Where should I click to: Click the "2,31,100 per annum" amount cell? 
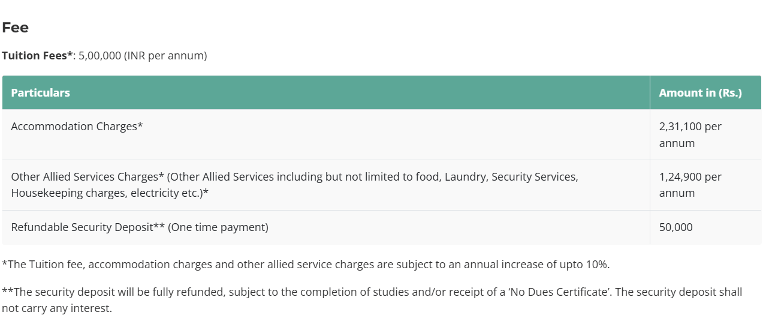(690, 134)
